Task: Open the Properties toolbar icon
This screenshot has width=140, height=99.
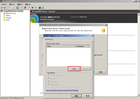Action: tap(25, 8)
